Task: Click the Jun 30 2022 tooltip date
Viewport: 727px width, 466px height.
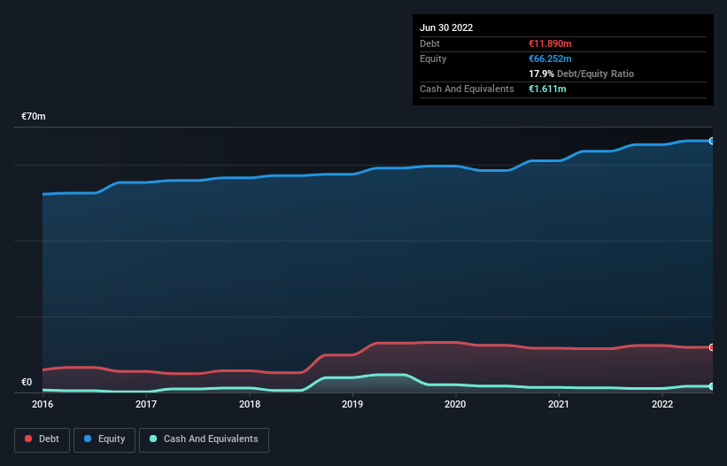Action: tap(446, 27)
